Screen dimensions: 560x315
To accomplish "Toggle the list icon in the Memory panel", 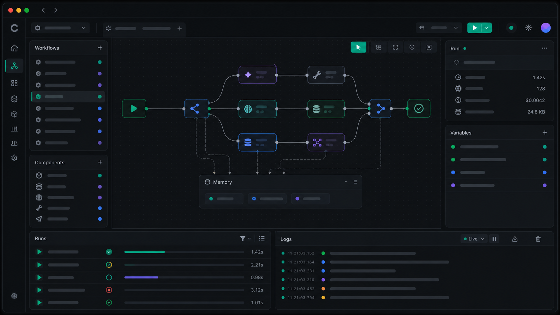I will coord(355,182).
